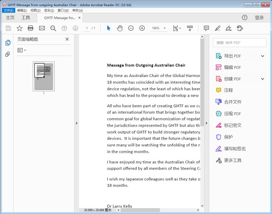Select the highlighter pen tool
The width and height of the screenshot is (272, 214).
(x=217, y=28)
